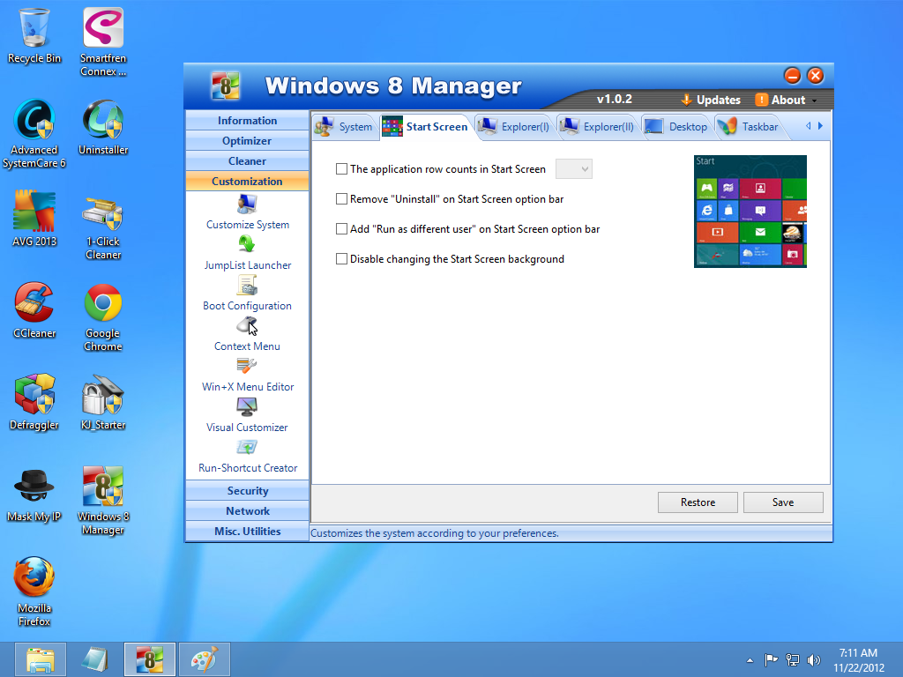Select the Start Screen tab
The width and height of the screenshot is (903, 677).
point(426,127)
